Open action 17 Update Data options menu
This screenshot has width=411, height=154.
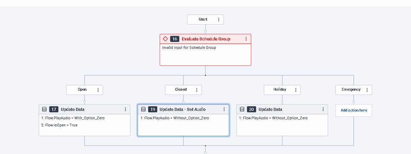[125, 109]
